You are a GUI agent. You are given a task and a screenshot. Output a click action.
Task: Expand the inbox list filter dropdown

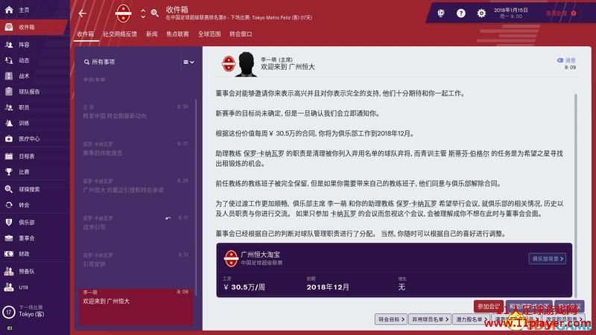pos(189,62)
